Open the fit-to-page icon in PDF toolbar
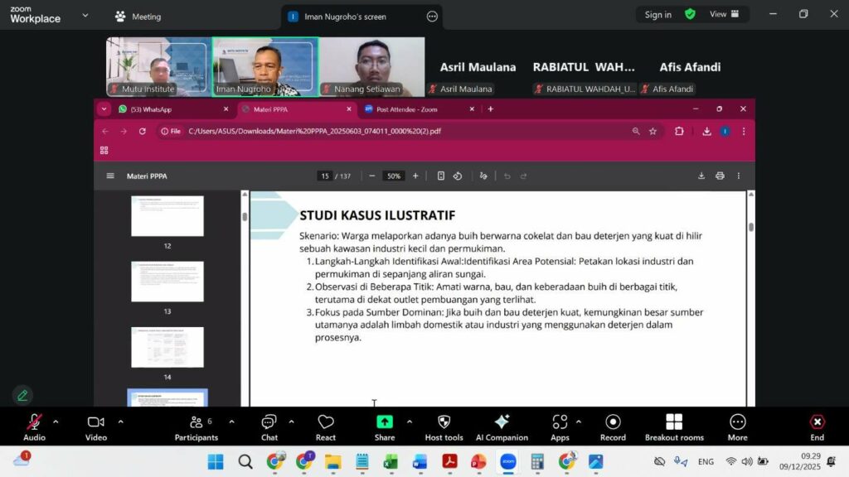 click(x=440, y=176)
